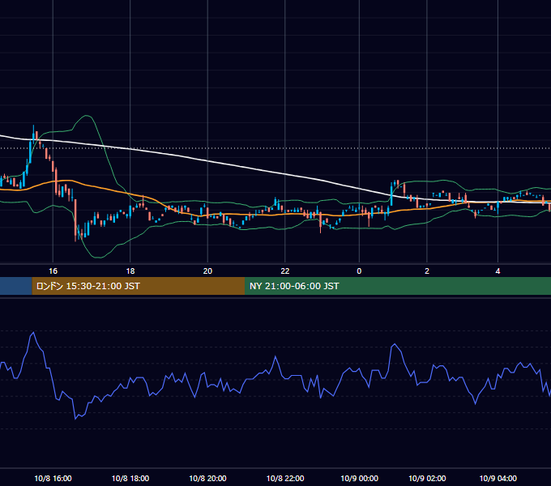Click the 22 hour axis label
Screen dimensions: 551x486
click(285, 271)
